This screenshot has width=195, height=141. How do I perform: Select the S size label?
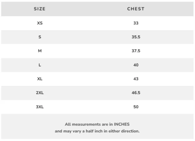tap(40, 37)
